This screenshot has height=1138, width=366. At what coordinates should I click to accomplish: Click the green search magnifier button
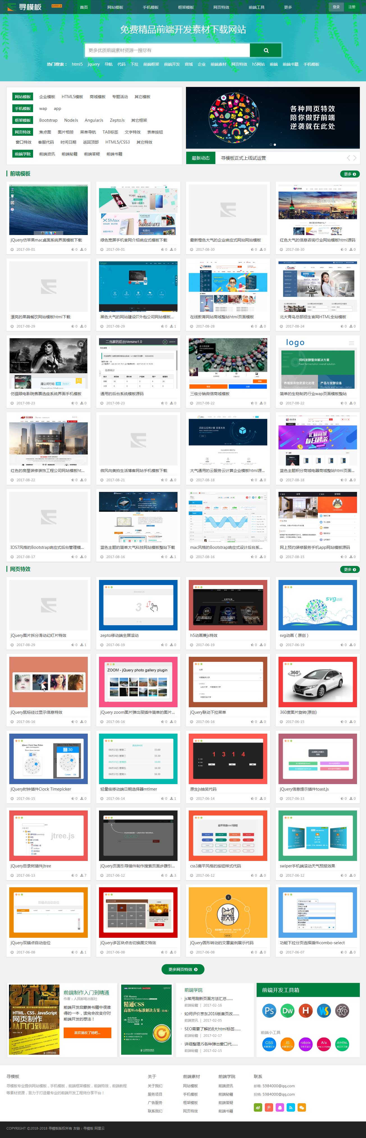[x=266, y=50]
